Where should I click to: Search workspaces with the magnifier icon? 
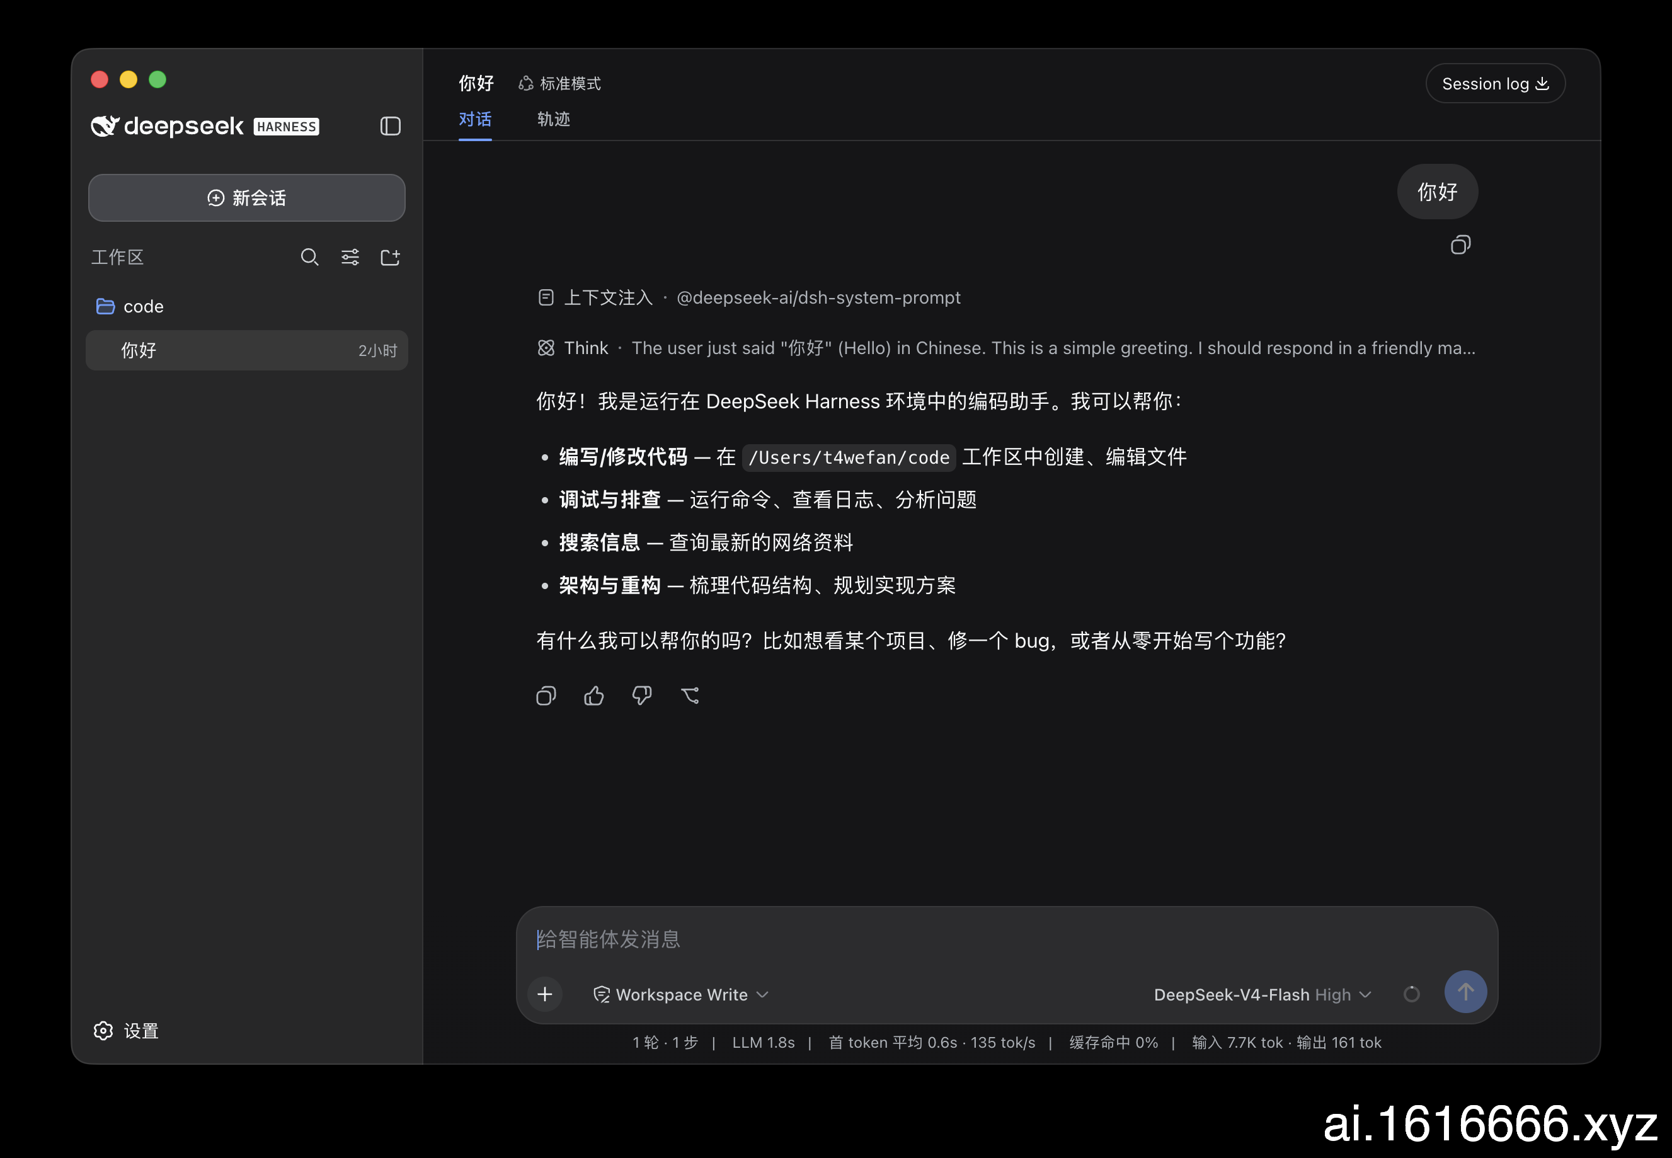(310, 257)
